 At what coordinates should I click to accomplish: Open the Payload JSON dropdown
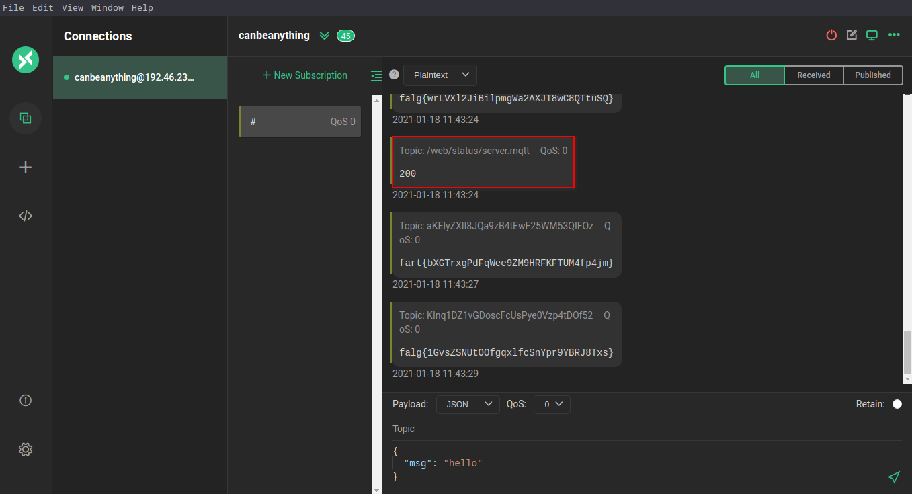click(x=467, y=404)
